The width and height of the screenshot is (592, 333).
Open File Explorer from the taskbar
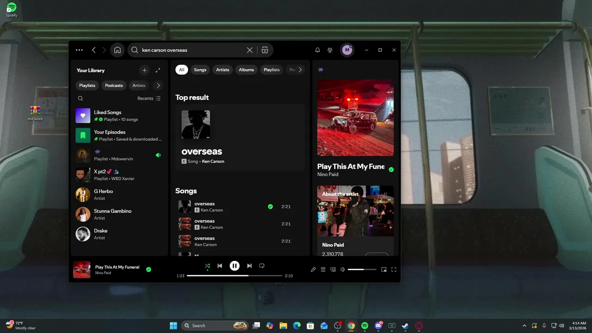pyautogui.click(x=283, y=326)
